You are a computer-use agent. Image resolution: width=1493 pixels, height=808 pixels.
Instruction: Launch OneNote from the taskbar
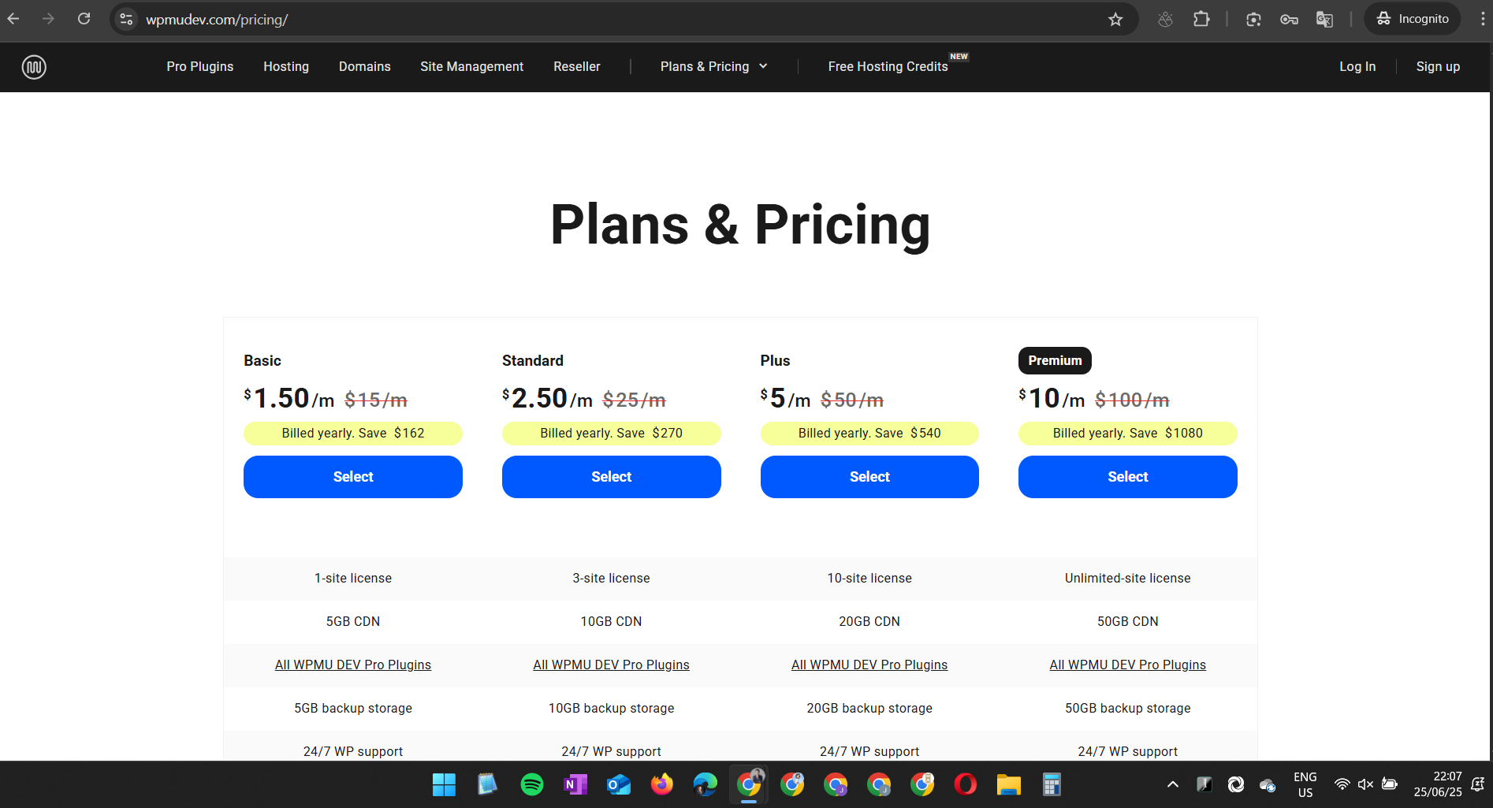click(575, 784)
